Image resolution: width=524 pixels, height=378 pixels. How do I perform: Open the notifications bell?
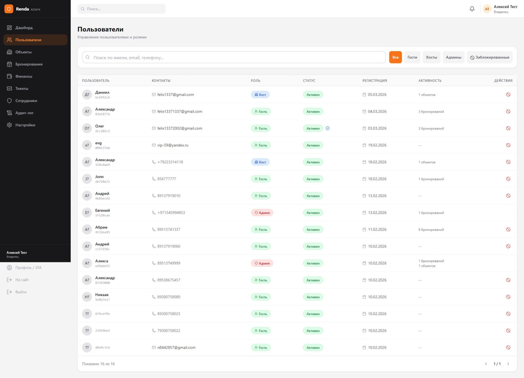click(x=472, y=9)
